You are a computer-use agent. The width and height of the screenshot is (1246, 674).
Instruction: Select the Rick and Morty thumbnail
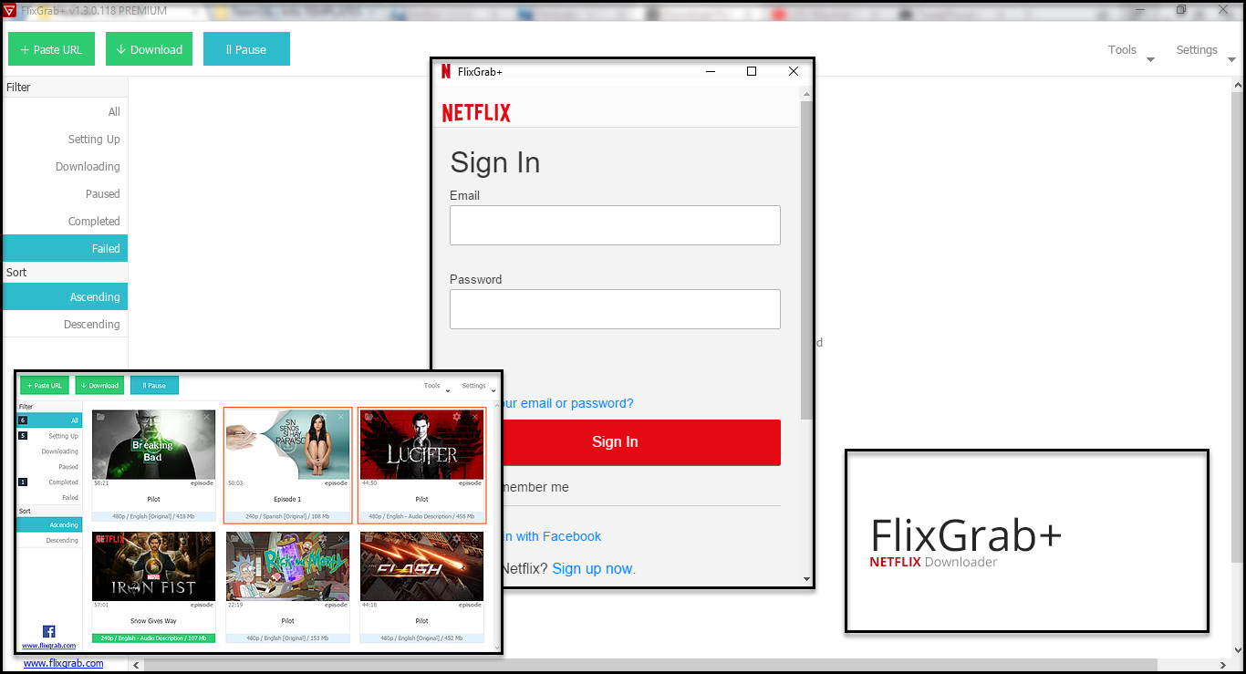click(288, 566)
